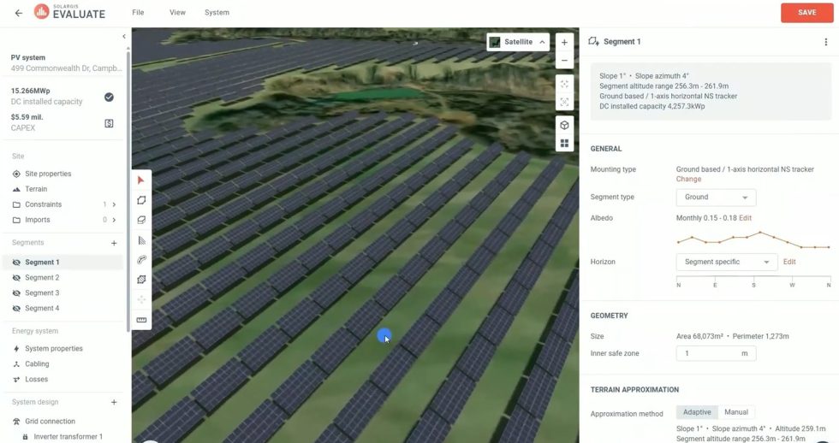Toggle visibility of Segment 2
This screenshot has height=443, width=839.
click(16, 278)
